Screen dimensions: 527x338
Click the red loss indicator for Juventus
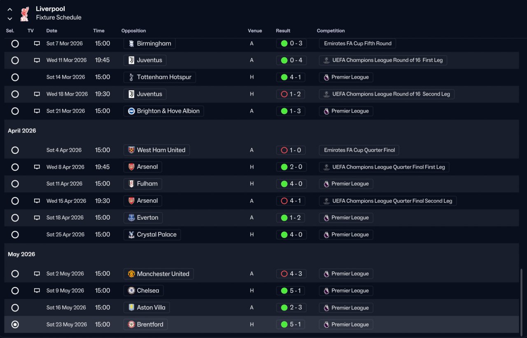click(284, 94)
